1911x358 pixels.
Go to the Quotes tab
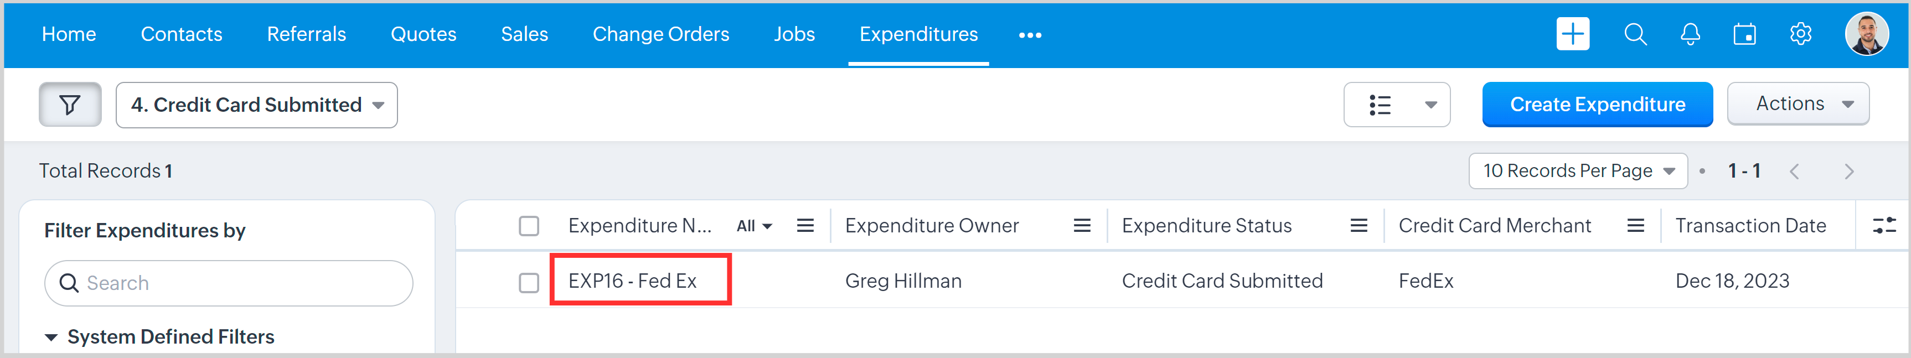(423, 34)
